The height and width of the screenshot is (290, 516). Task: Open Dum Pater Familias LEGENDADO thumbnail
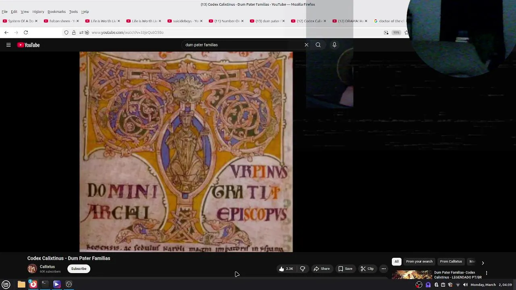coord(412,275)
